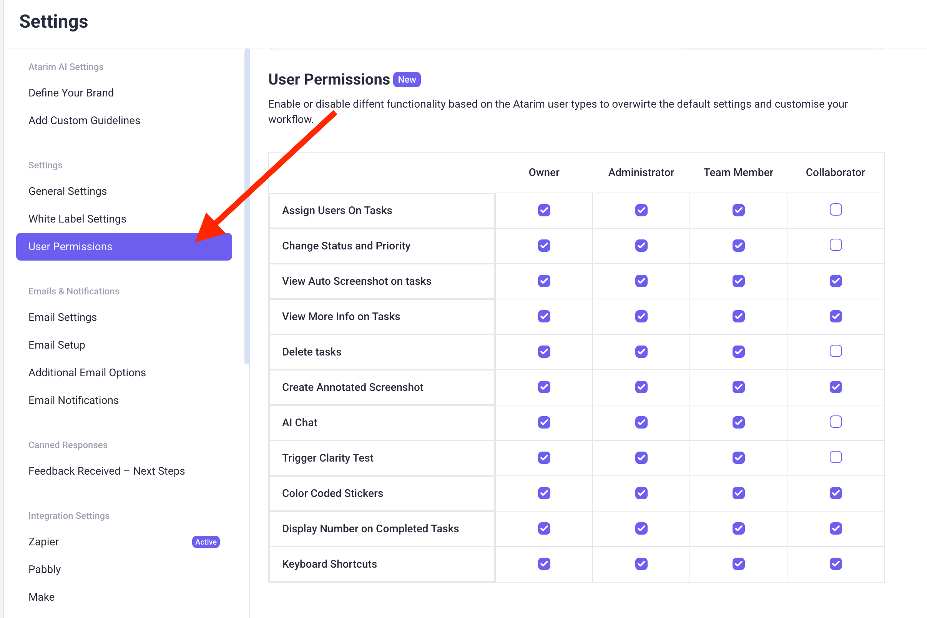This screenshot has height=618, width=927.
Task: Click the sidebar vertical scrollbar
Action: point(247,205)
